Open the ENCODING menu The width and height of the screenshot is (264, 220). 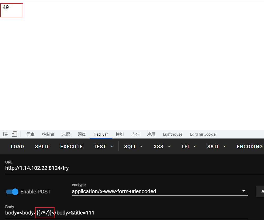pos(250,147)
